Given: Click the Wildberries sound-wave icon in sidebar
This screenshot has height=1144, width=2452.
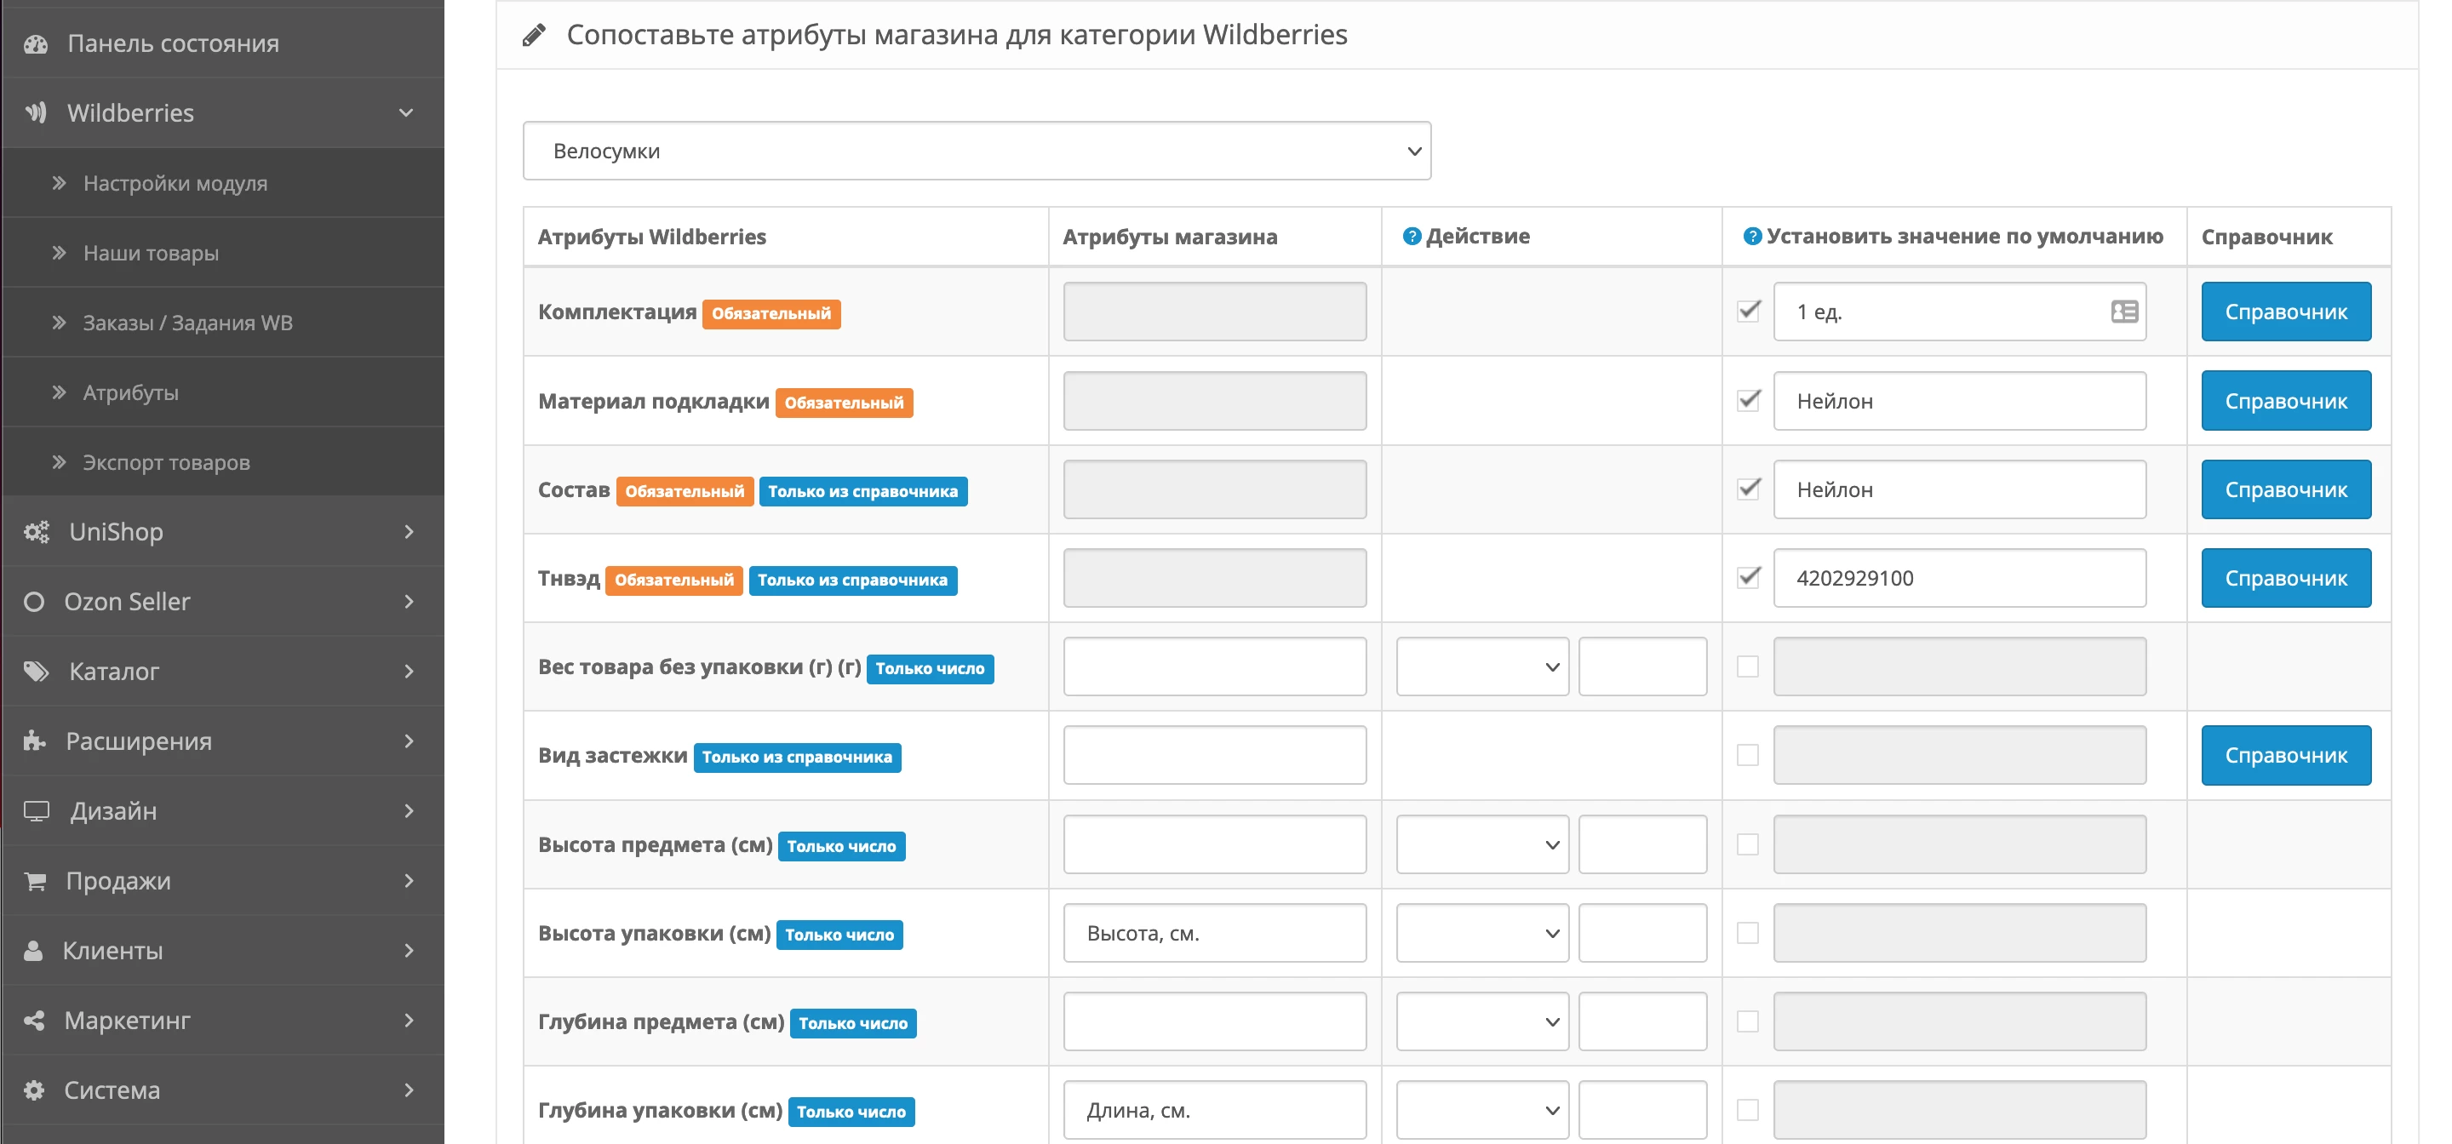Looking at the screenshot, I should [x=36, y=113].
